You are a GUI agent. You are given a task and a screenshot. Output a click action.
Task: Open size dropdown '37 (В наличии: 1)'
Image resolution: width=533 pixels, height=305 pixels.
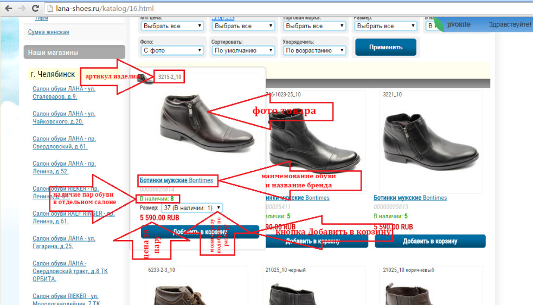(x=192, y=207)
